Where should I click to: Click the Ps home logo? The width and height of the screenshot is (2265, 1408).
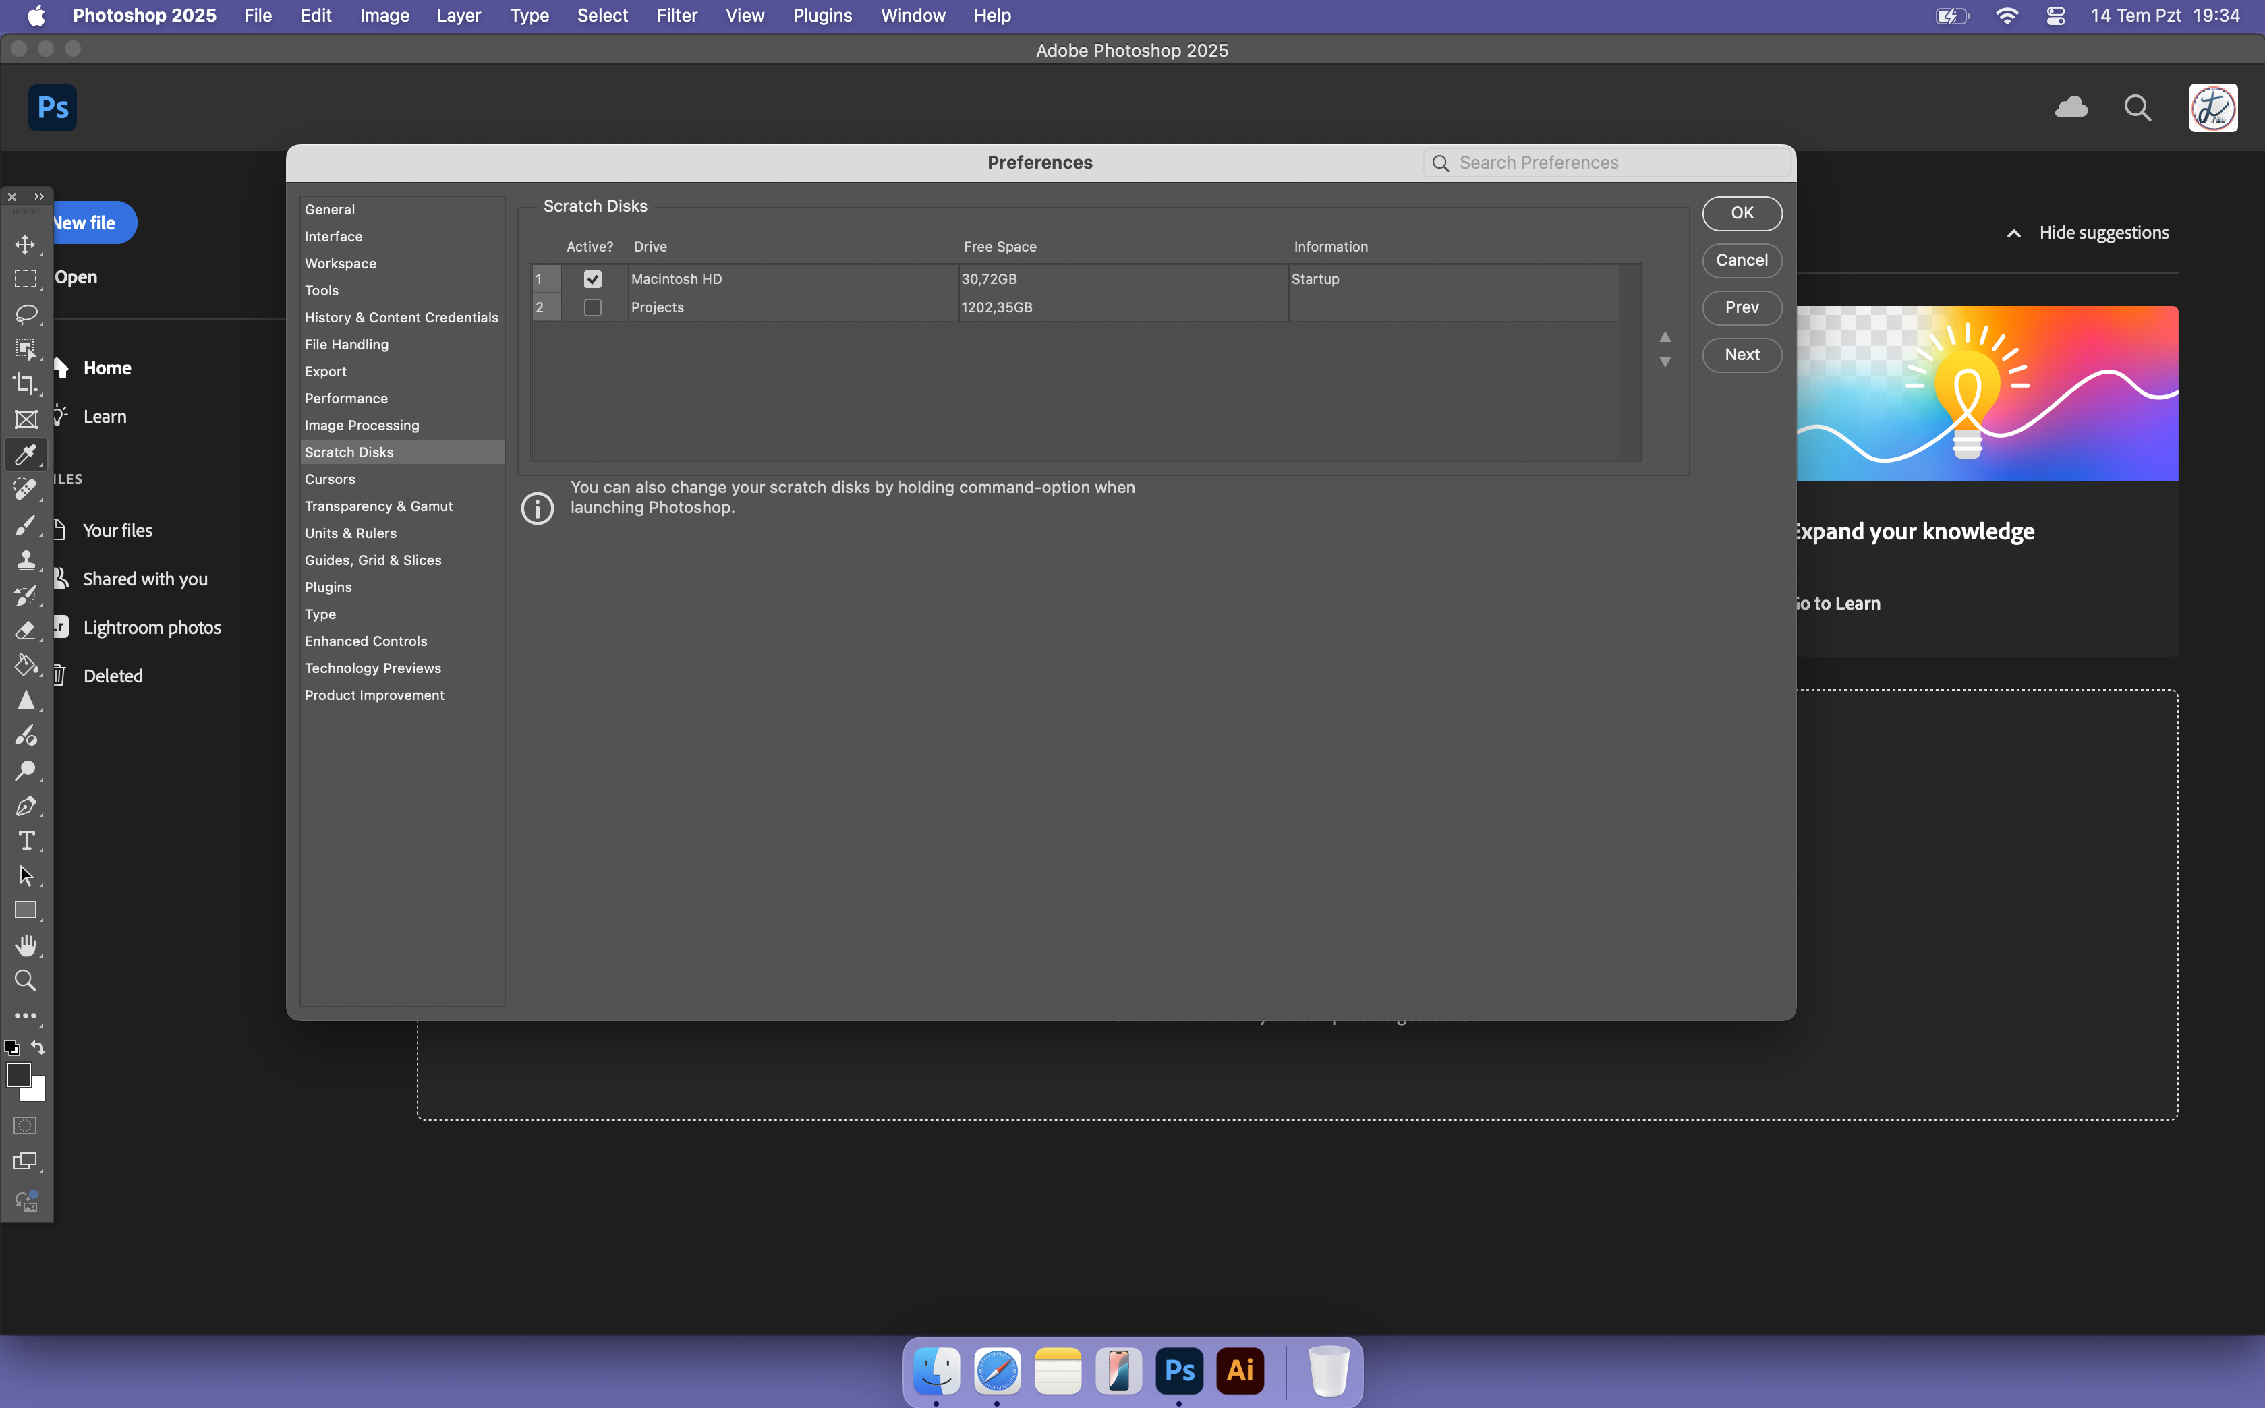tap(52, 108)
